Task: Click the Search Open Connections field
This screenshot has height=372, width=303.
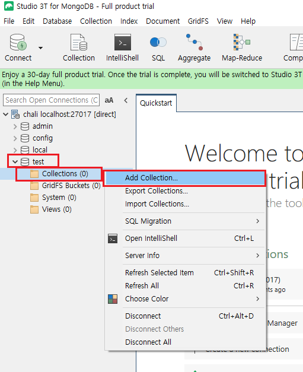Action: coord(51,100)
